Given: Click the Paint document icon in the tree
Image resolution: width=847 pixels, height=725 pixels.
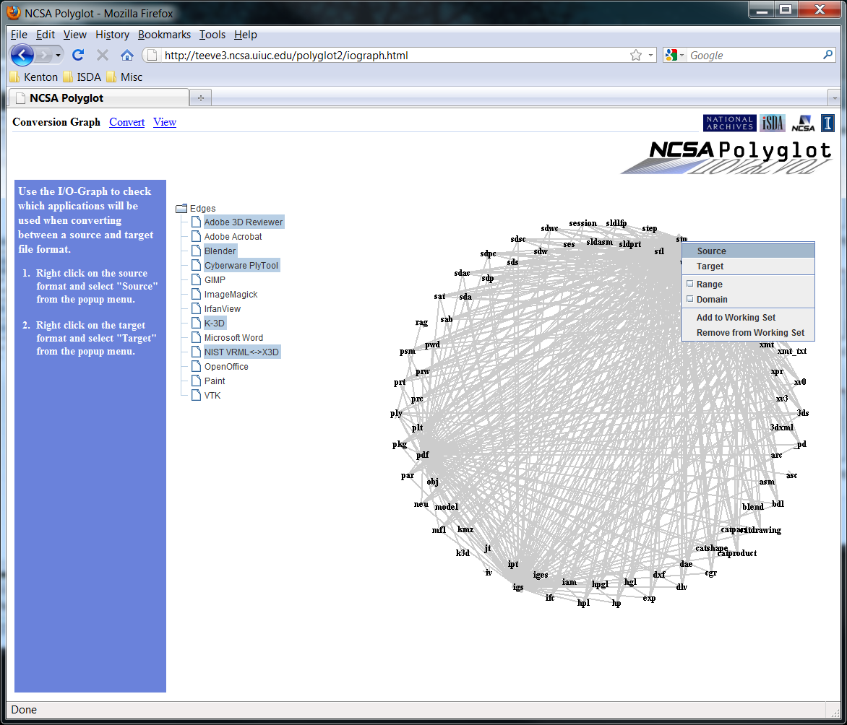Looking at the screenshot, I should coord(197,381).
